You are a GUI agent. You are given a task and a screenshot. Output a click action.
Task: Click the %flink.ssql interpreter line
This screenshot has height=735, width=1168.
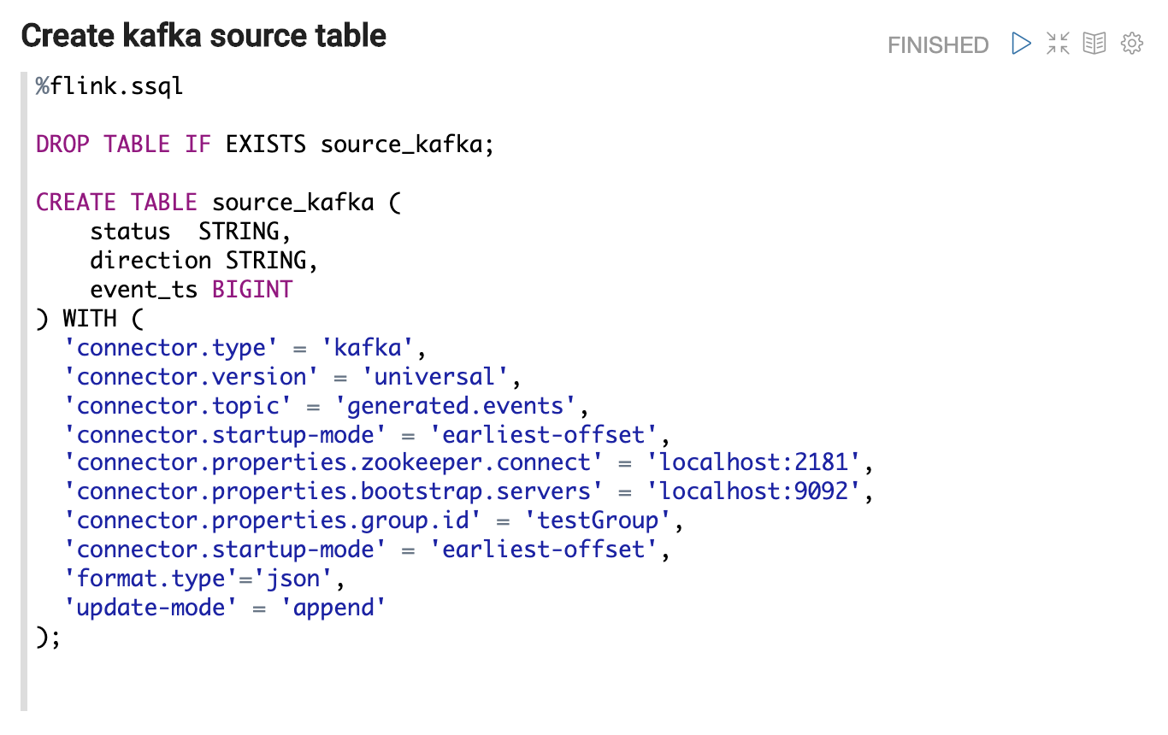pos(109,86)
